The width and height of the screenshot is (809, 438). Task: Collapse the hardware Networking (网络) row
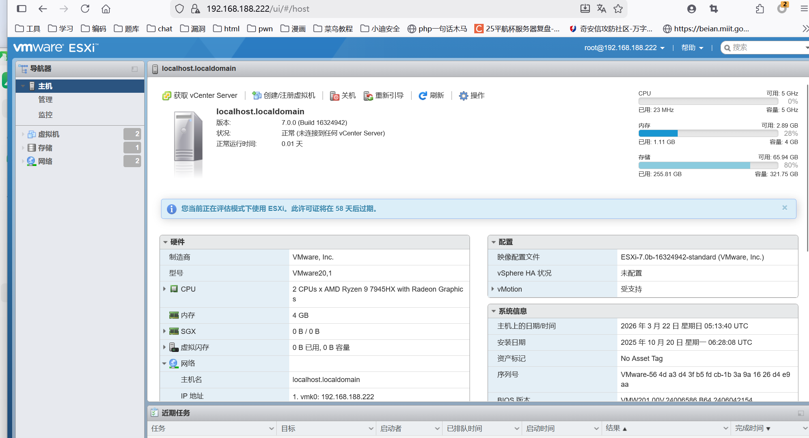coord(165,364)
